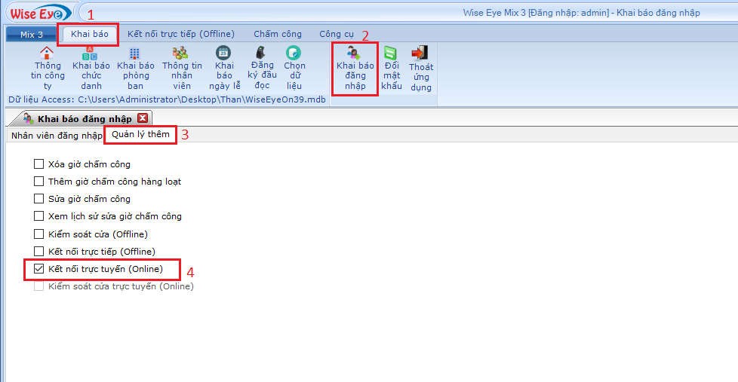738x382 pixels.
Task: Uncheck Kết nối trực tuyến (Online)
Action: coord(39,269)
